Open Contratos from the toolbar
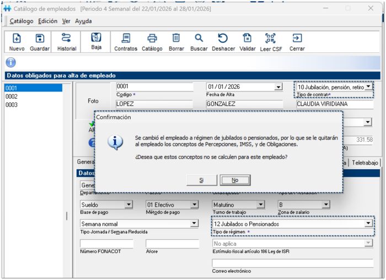 (x=126, y=39)
